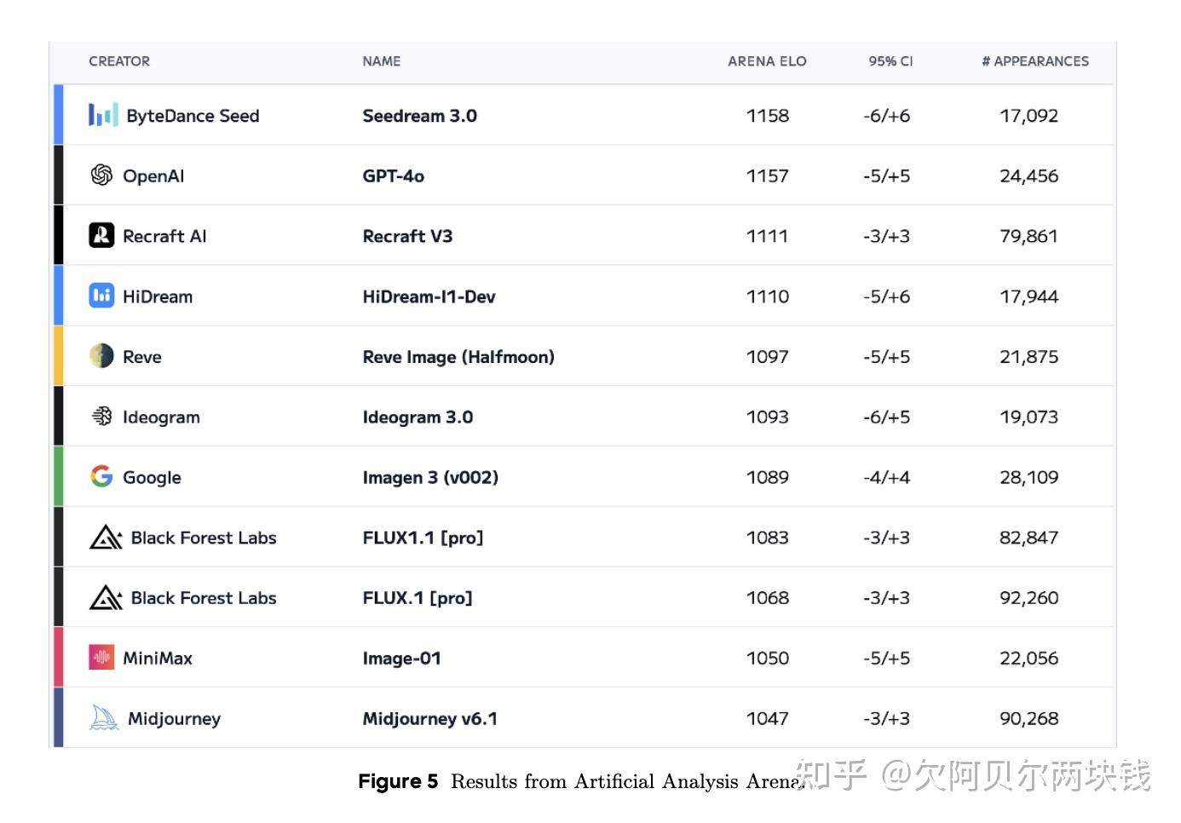Click the Recraft AI logo icon
The width and height of the screenshot is (1181, 823).
[x=101, y=235]
